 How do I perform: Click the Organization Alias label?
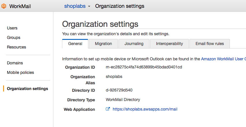[x=83, y=80]
